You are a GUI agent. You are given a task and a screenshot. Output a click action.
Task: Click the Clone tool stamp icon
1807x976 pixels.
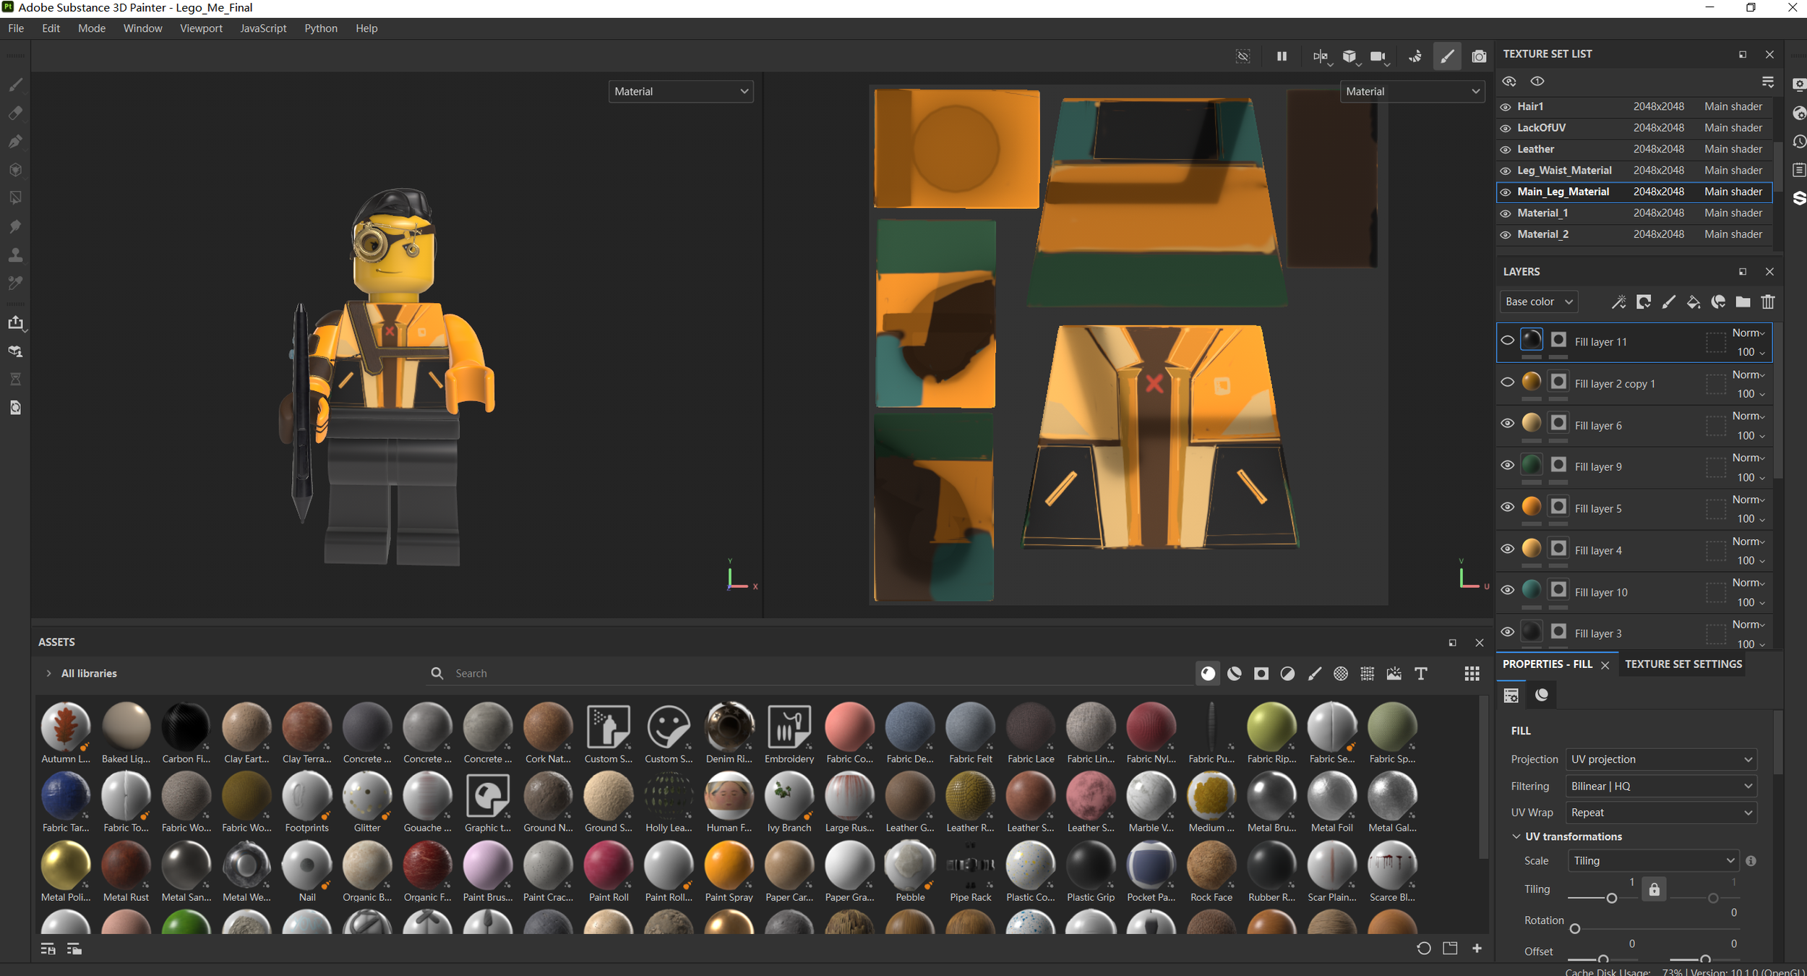pos(15,255)
